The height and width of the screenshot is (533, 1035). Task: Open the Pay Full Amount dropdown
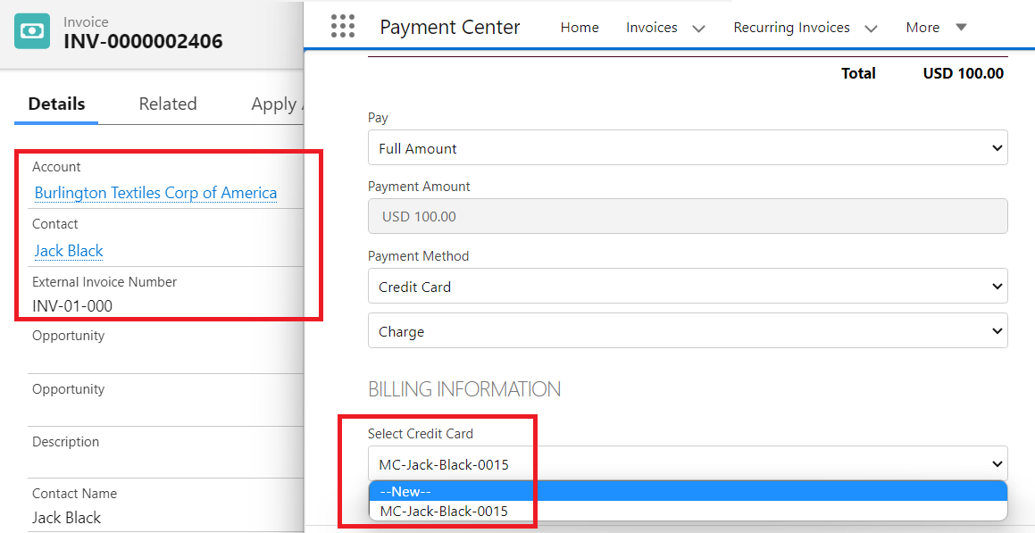687,148
